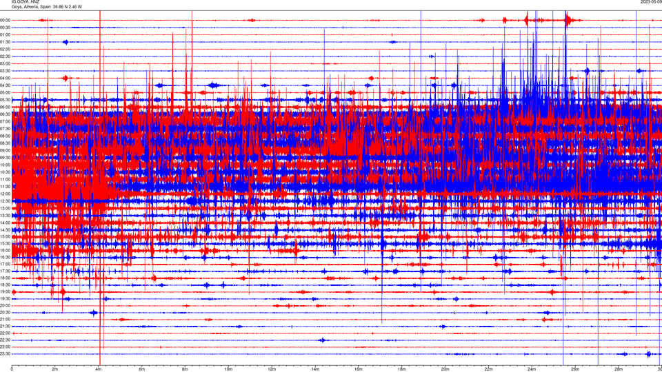This screenshot has width=662, height=372.
Task: Click the 24m tick on the minute axis
Action: coord(532,369)
